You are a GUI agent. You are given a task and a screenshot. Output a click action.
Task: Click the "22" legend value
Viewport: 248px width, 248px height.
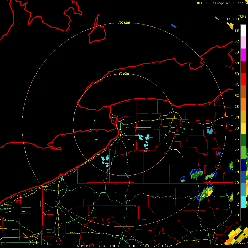pyautogui.click(x=237, y=150)
